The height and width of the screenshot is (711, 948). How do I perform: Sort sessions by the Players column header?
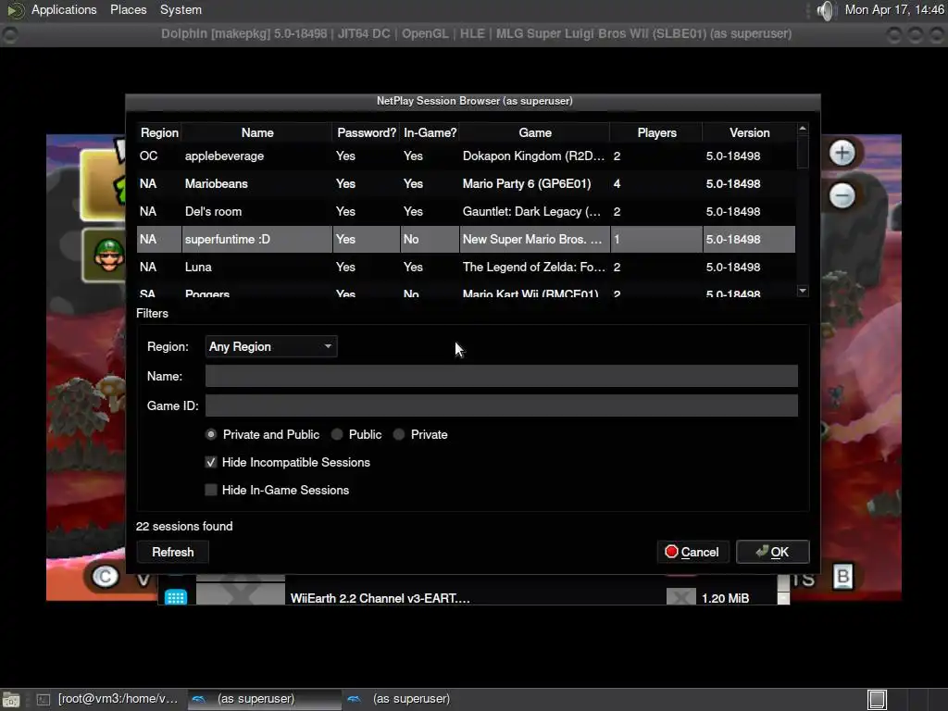point(656,132)
